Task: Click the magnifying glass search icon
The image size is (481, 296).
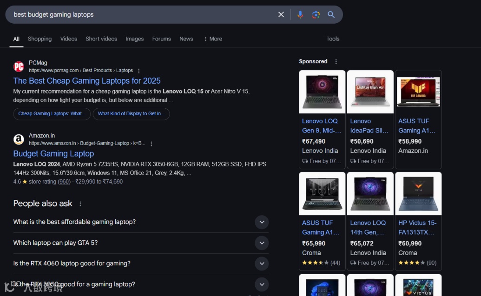Action: tap(331, 14)
